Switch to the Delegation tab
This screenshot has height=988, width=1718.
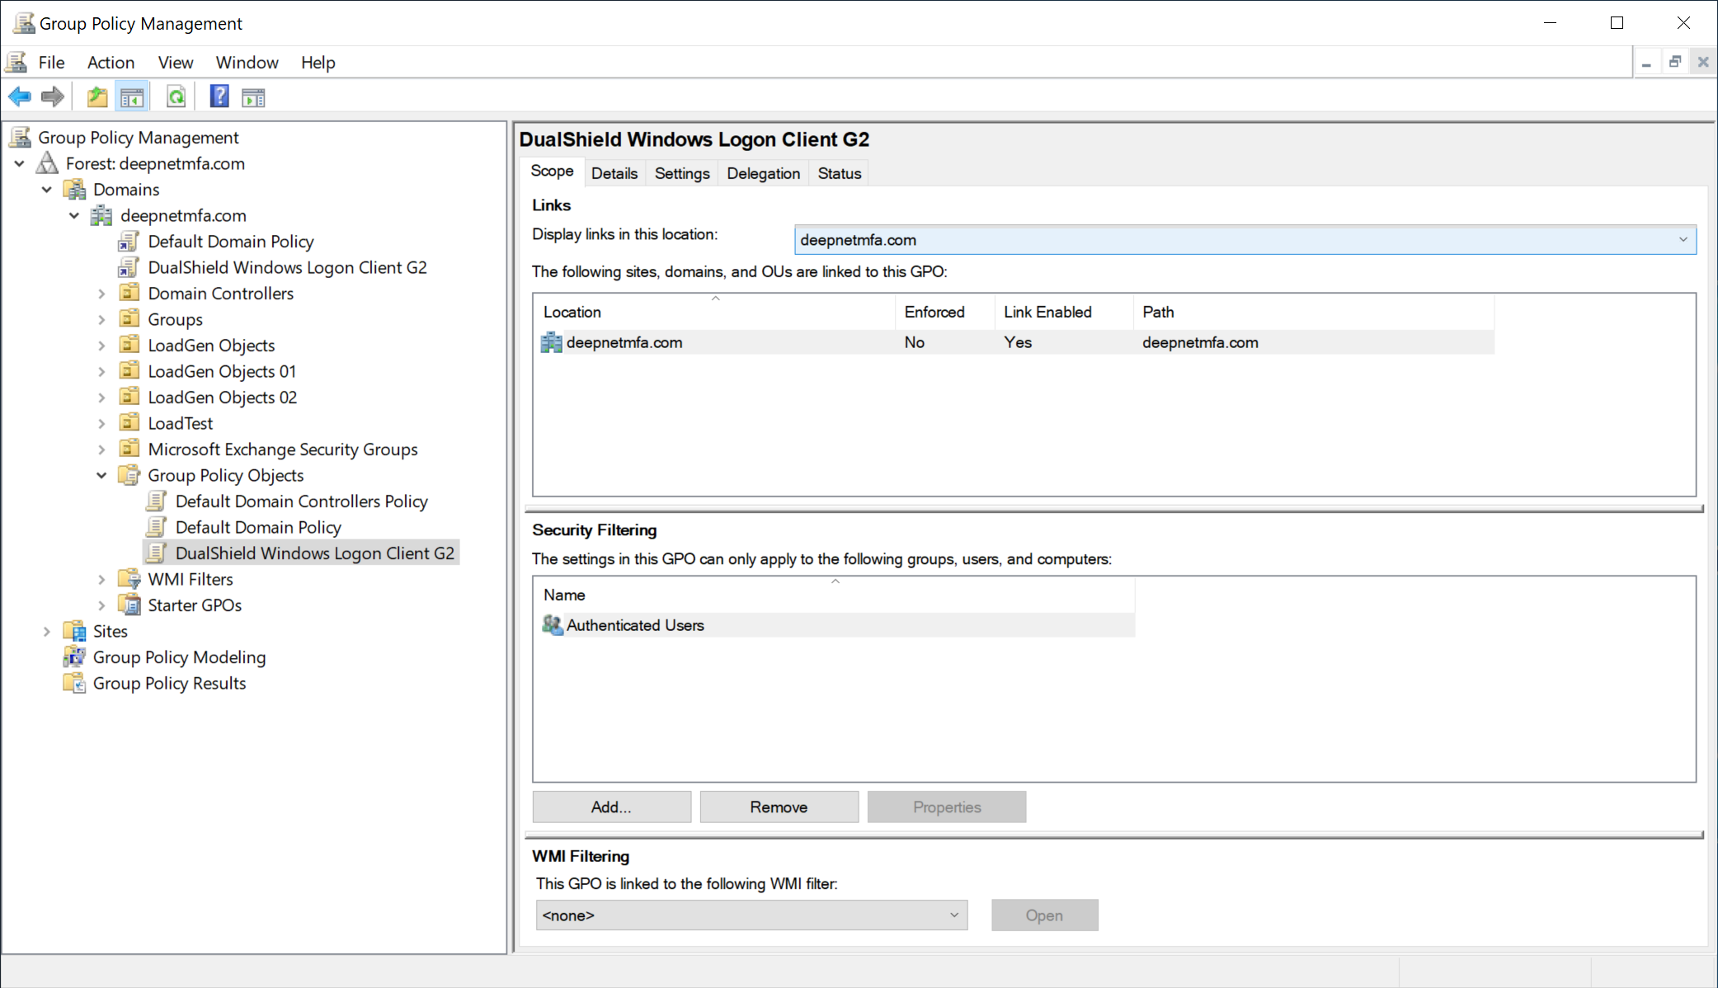pos(763,173)
